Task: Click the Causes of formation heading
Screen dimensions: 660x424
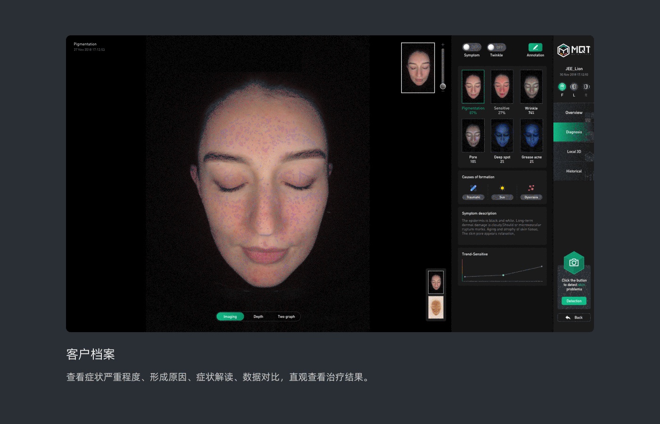Action: coord(478,177)
